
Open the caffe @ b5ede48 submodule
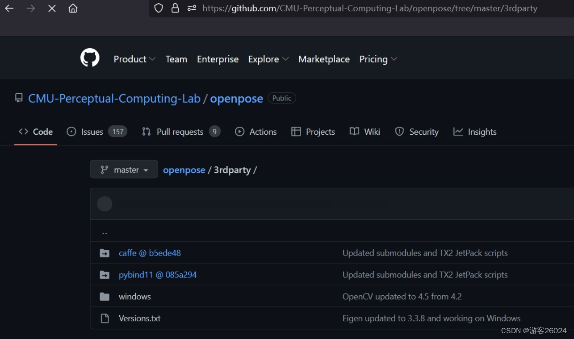[150, 253]
